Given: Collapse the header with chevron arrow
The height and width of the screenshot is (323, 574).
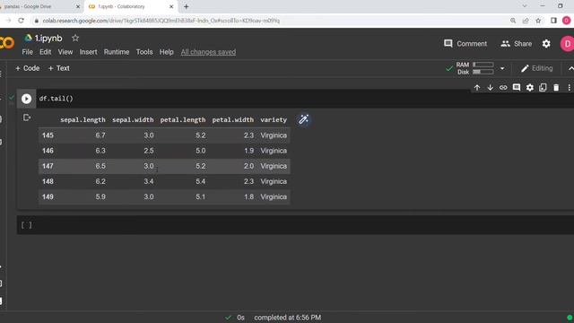Looking at the screenshot, I should 570,68.
